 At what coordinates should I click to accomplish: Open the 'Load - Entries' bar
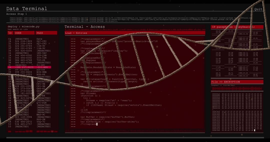coord(135,33)
